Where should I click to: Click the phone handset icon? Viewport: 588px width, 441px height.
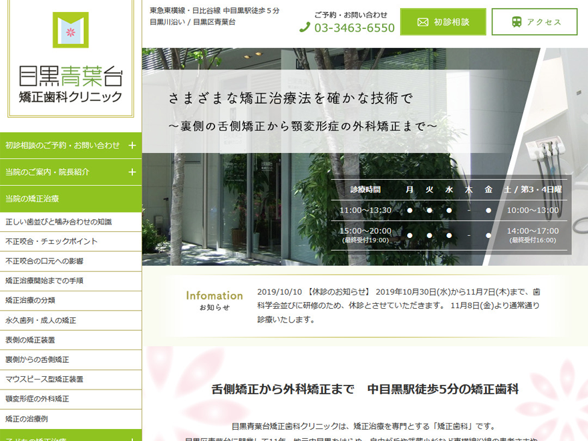[305, 27]
